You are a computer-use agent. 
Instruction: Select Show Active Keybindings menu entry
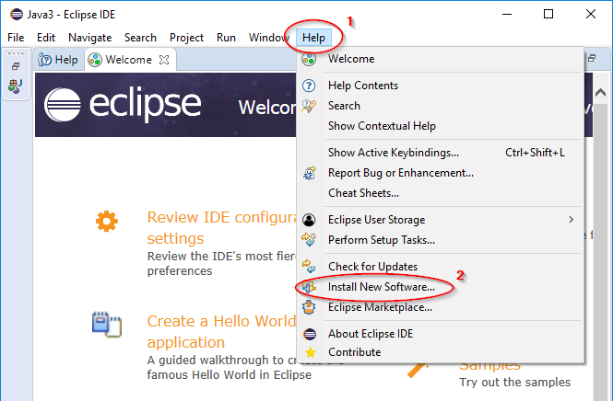tap(393, 153)
